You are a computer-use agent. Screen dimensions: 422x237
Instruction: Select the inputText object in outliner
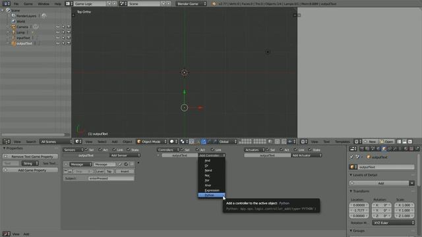coord(23,38)
